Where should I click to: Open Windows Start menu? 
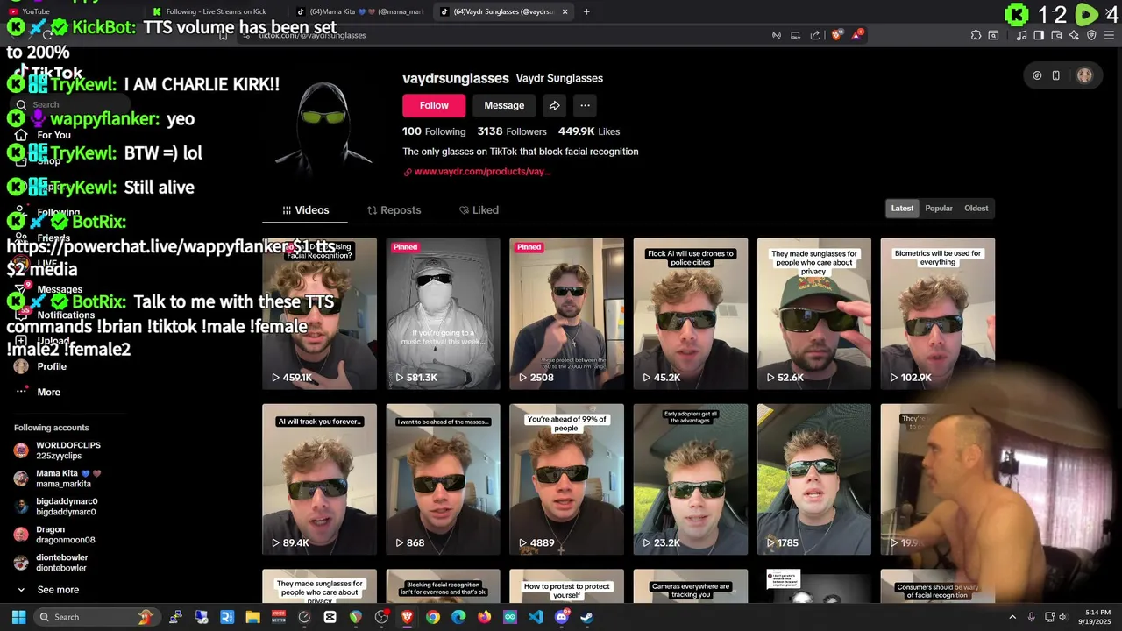point(18,617)
